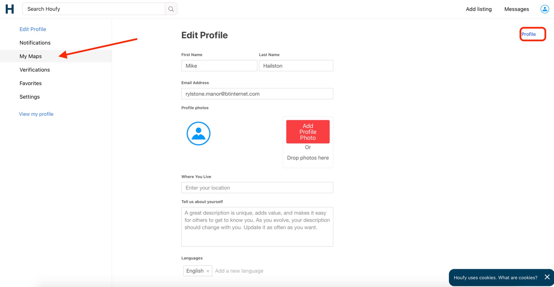Image resolution: width=554 pixels, height=287 pixels.
Task: Select Edit Profile in the sidebar
Action: (33, 29)
